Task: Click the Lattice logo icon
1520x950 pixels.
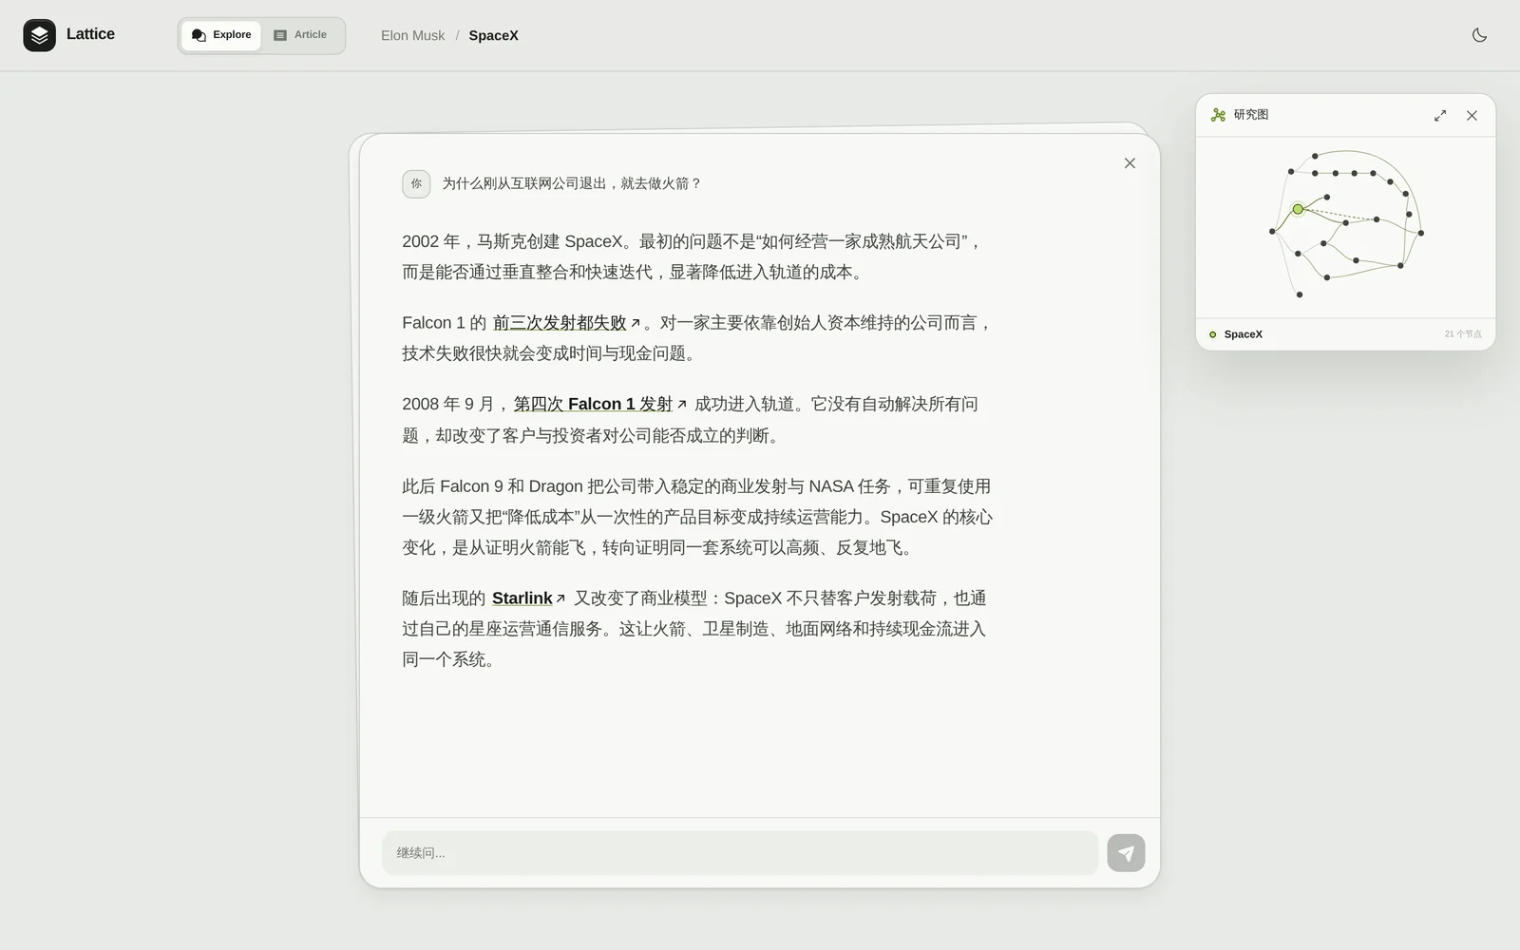Action: [39, 35]
